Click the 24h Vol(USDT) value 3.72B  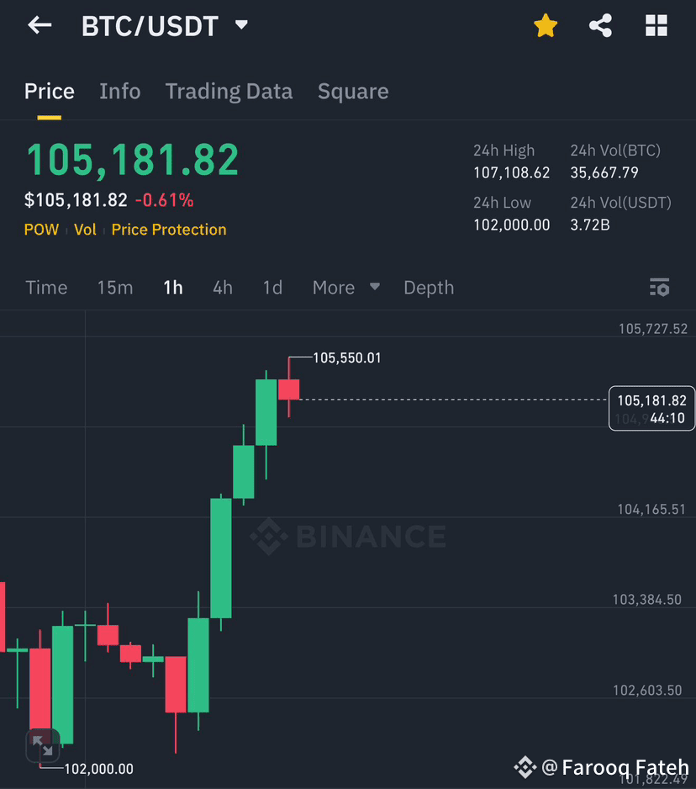point(590,225)
